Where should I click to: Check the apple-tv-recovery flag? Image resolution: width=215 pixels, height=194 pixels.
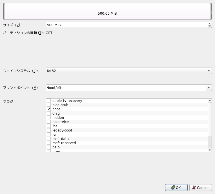49,101
